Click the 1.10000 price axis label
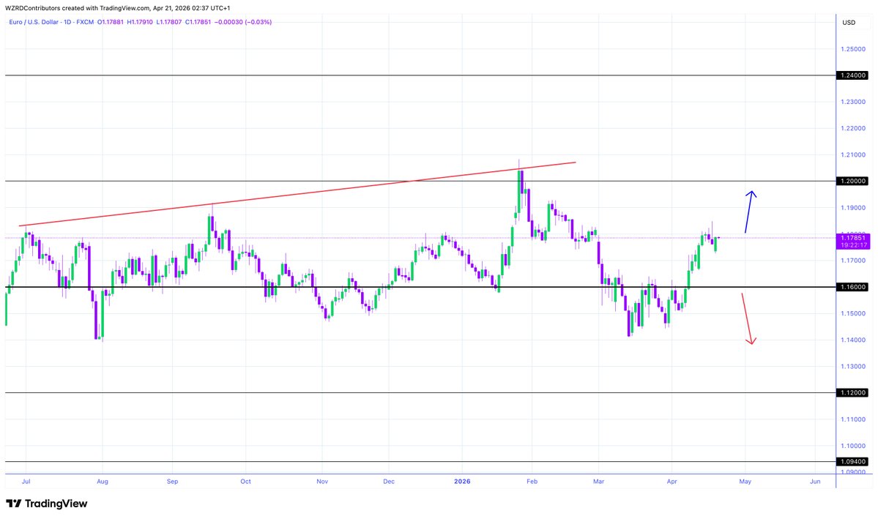 coord(853,446)
